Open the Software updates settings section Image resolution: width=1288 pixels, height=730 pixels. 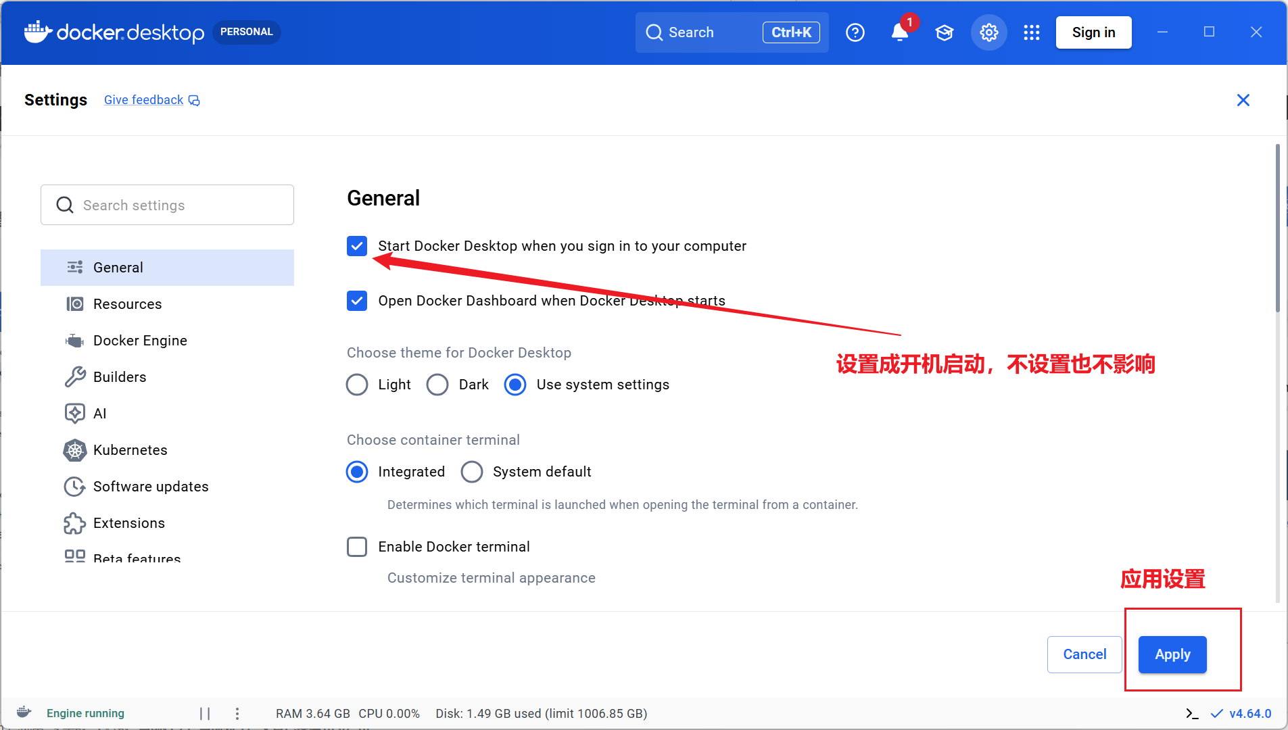(167, 487)
